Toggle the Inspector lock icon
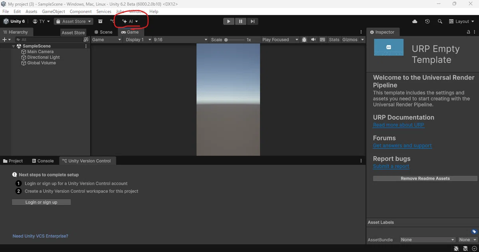The width and height of the screenshot is (479, 252). point(469,32)
